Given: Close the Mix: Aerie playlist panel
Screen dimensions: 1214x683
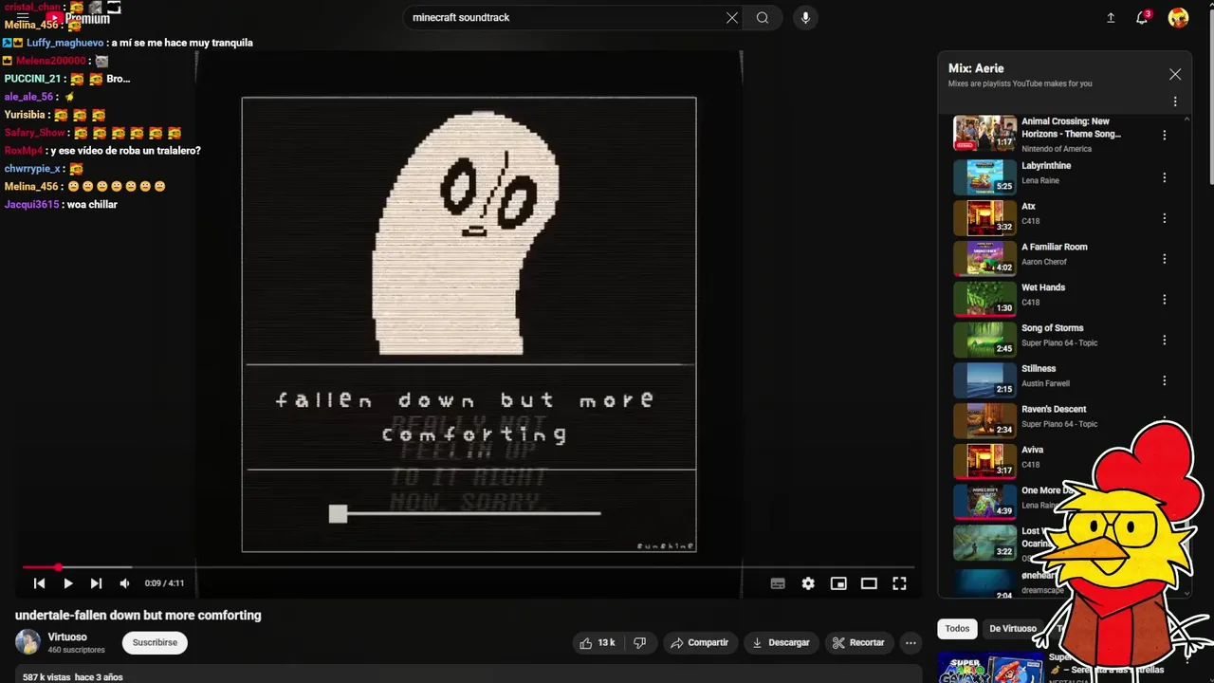Looking at the screenshot, I should coord(1175,74).
